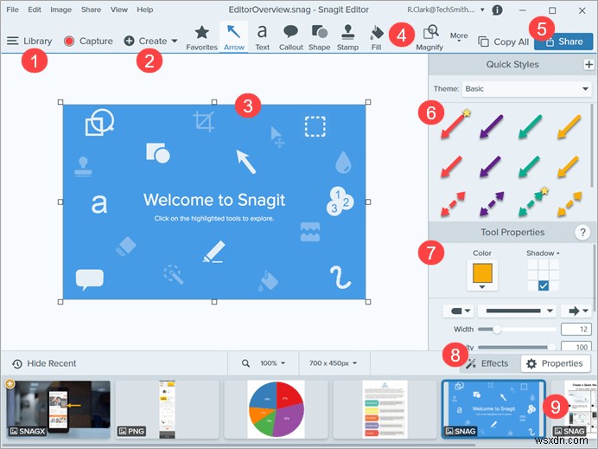
Task: Adjust the Opacity slider
Action: [x=517, y=347]
